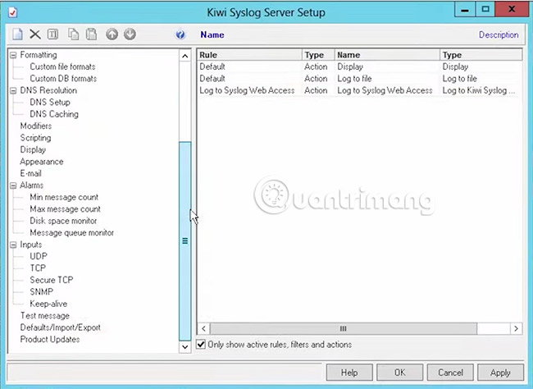Click the Apply button

point(500,373)
